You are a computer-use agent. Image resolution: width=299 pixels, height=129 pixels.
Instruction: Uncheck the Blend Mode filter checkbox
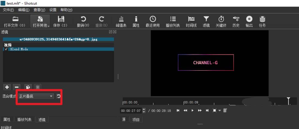pos(6,49)
